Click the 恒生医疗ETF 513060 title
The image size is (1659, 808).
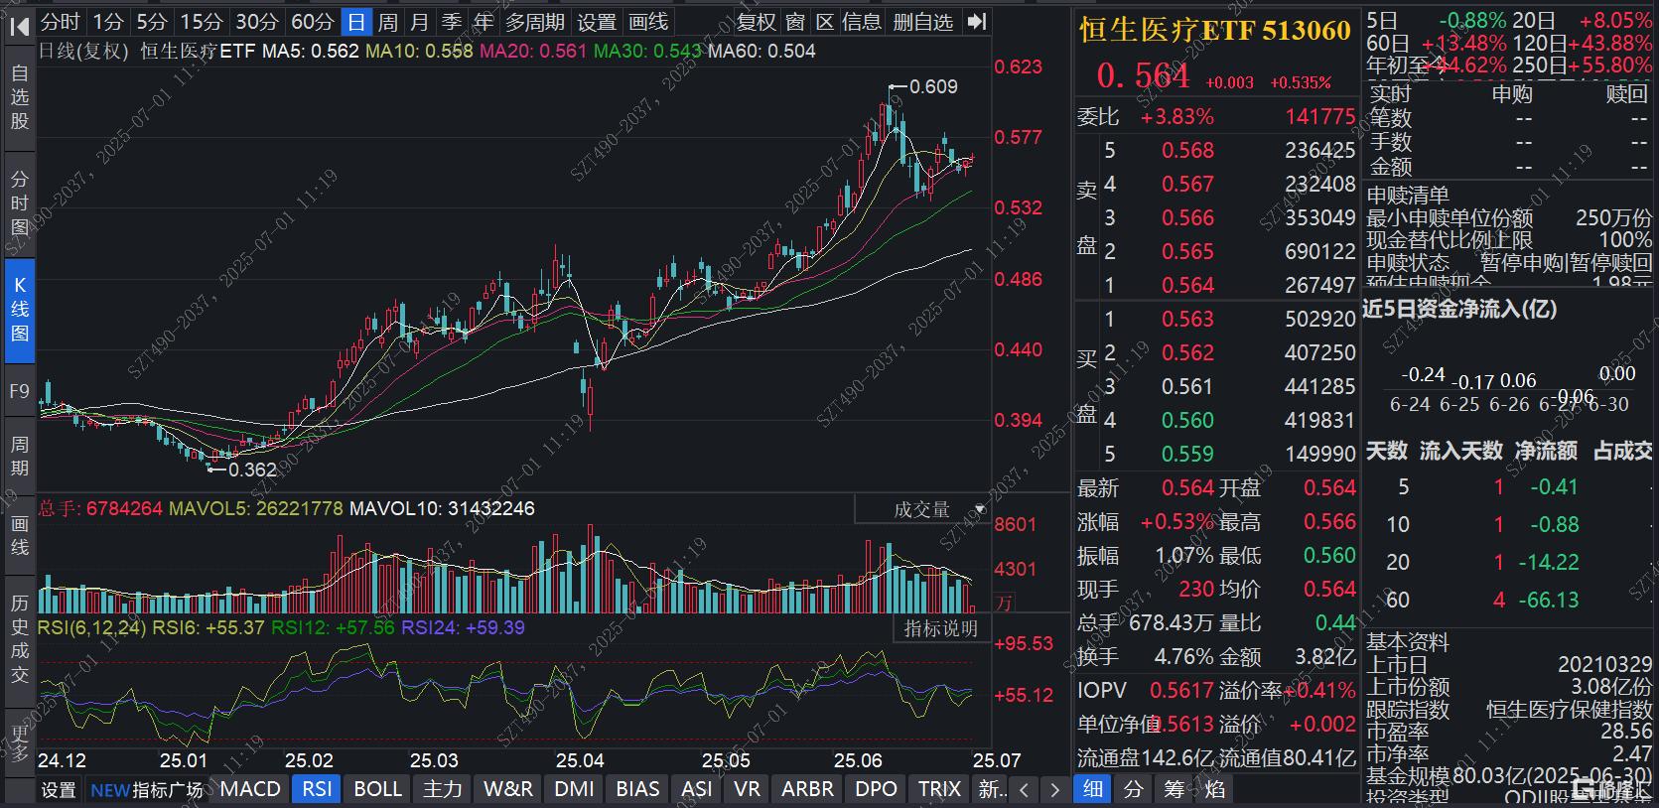(x=1215, y=31)
